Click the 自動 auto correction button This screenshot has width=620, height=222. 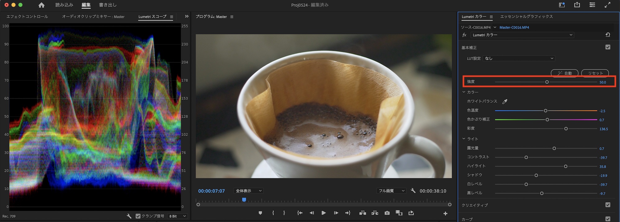click(x=565, y=73)
